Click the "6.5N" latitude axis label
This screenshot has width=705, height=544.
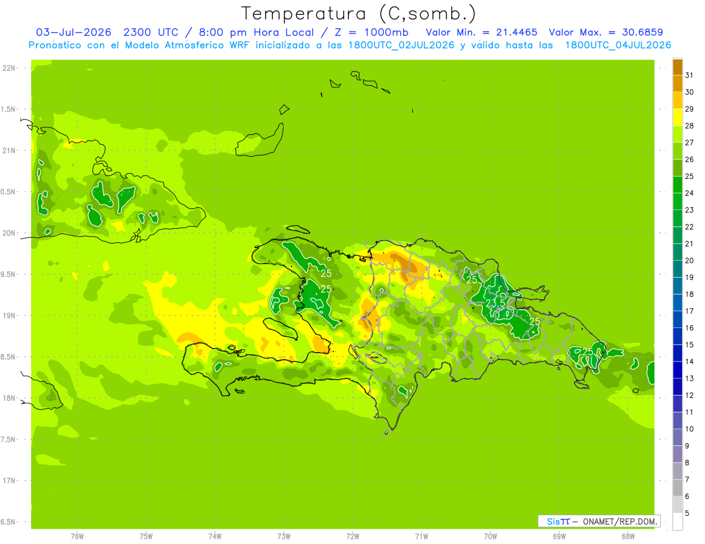(x=8, y=522)
